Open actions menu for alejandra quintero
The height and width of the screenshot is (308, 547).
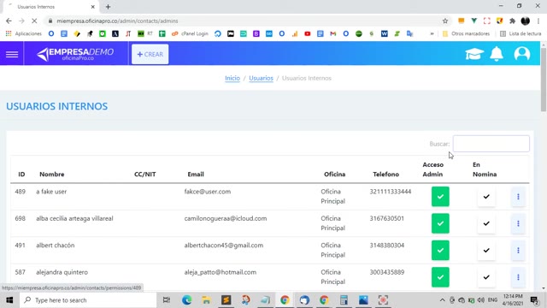click(x=518, y=277)
